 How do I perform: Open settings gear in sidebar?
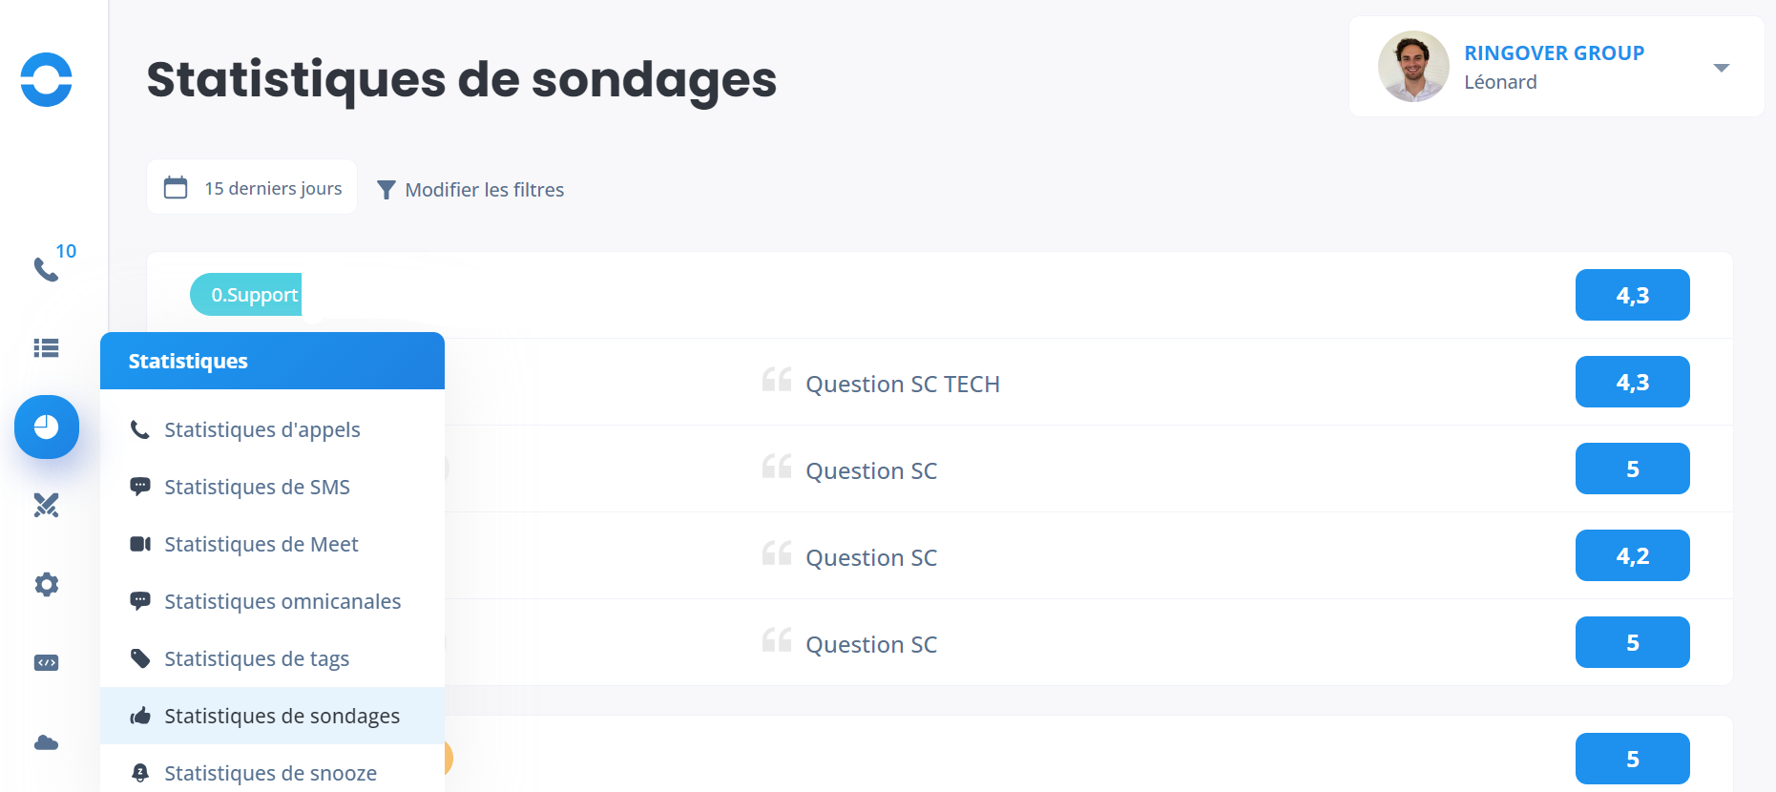pyautogui.click(x=46, y=584)
